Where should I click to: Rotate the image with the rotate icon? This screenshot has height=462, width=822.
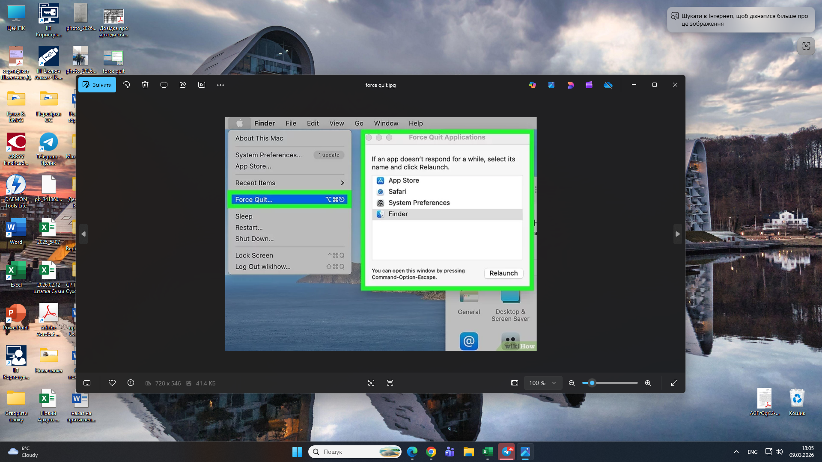pos(126,85)
